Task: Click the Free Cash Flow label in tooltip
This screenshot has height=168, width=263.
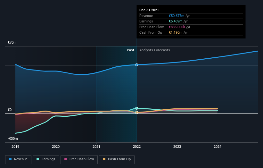Action: [x=152, y=27]
